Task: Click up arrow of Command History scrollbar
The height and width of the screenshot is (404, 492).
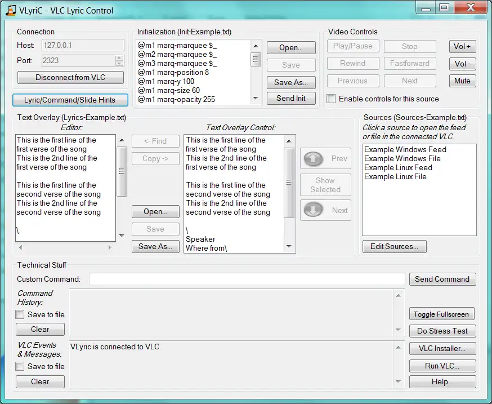Action: pos(398,296)
